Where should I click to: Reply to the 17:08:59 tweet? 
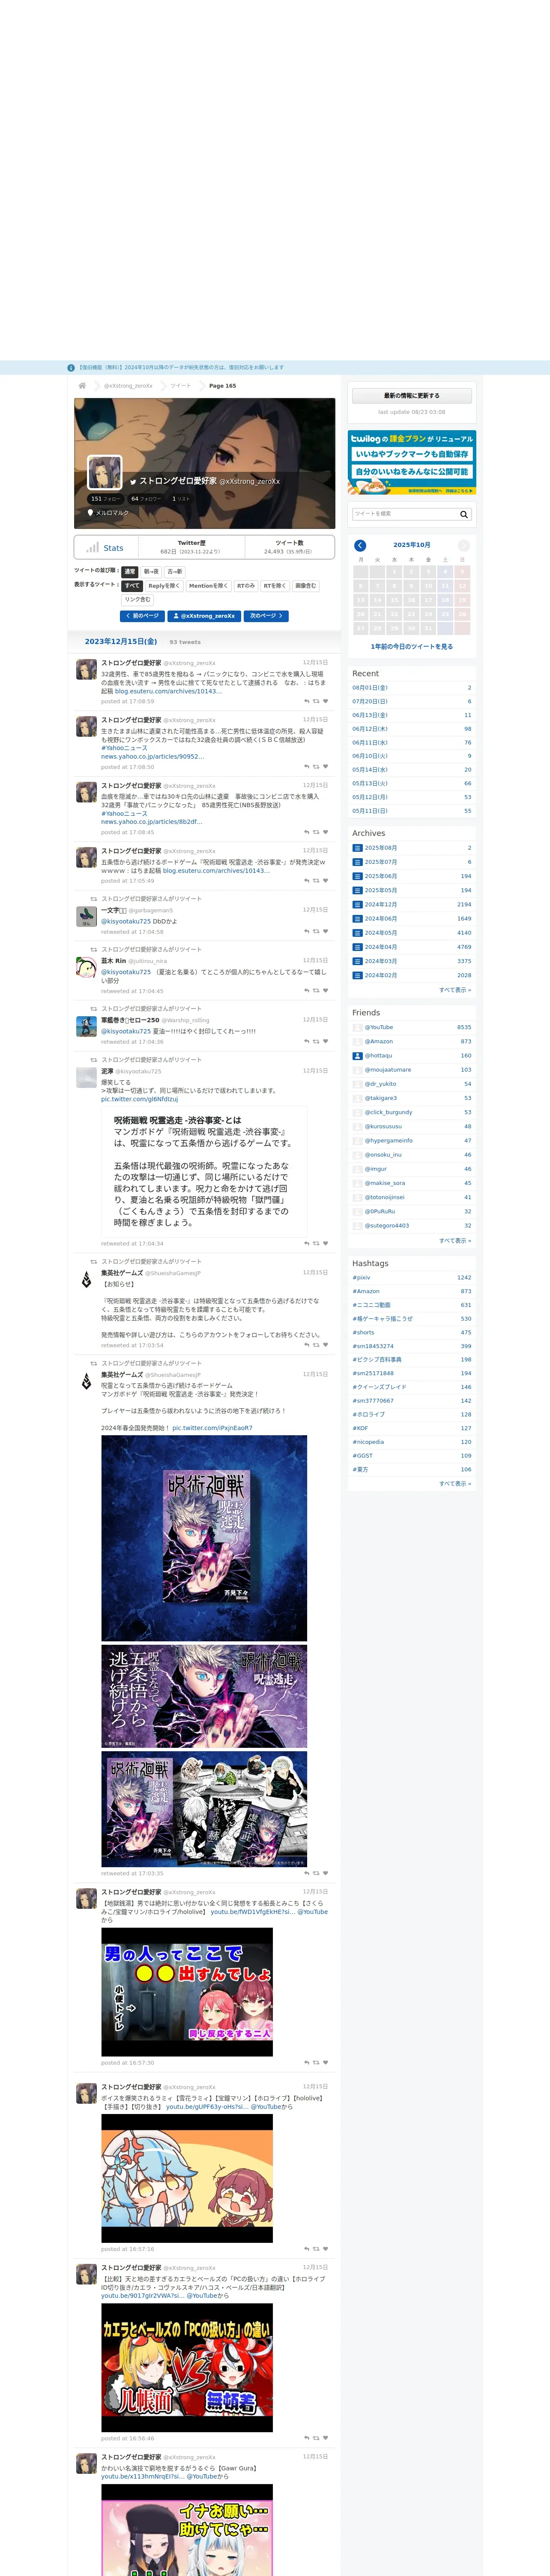tap(306, 701)
